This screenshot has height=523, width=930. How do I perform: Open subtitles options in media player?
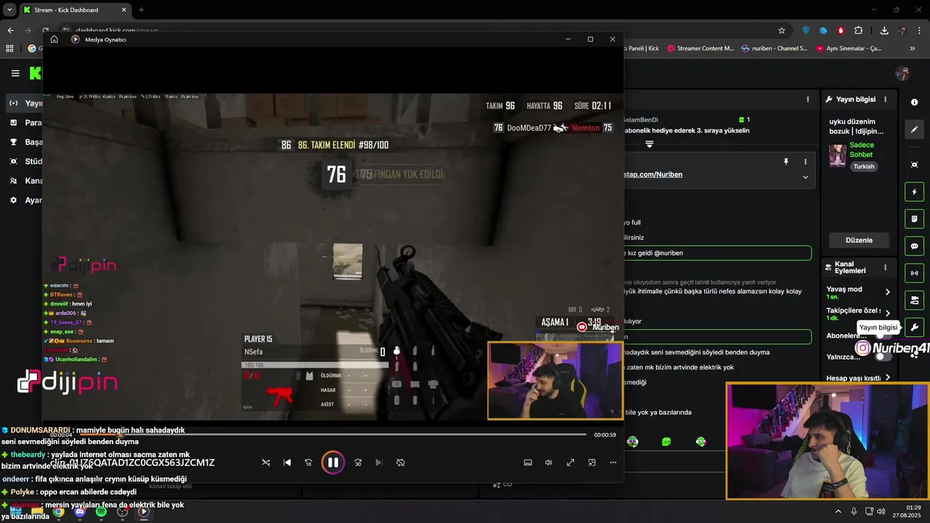527,463
